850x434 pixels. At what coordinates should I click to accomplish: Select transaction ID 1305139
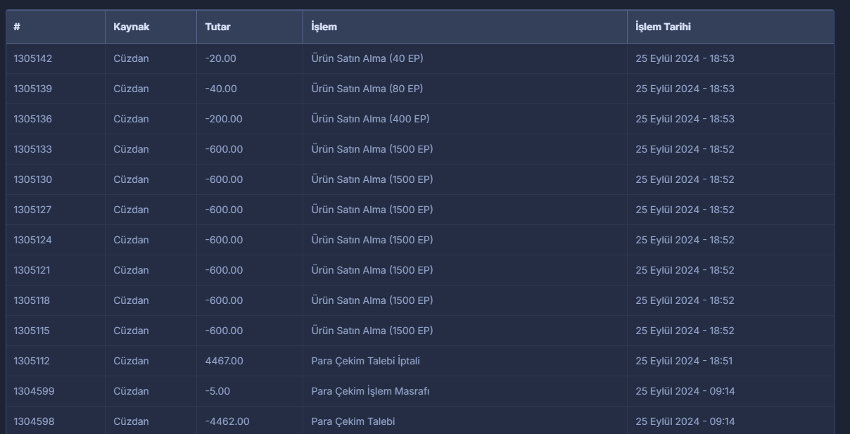[33, 89]
